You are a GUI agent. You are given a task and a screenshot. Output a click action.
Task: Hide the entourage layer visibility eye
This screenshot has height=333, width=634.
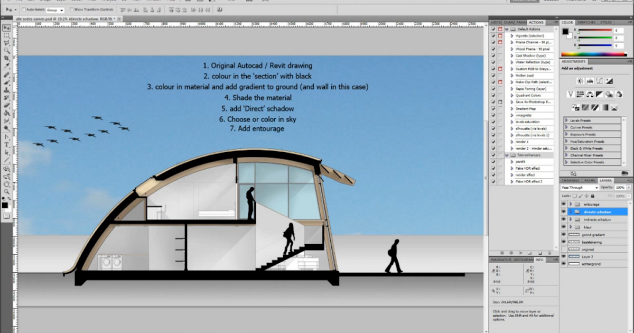pyautogui.click(x=564, y=204)
